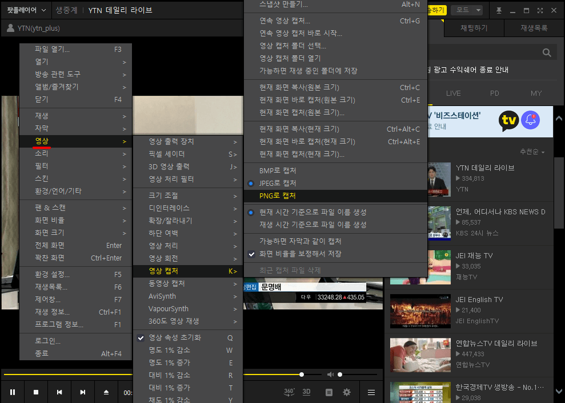Switch to the MY tab
The height and width of the screenshot is (403, 565).
coord(536,93)
